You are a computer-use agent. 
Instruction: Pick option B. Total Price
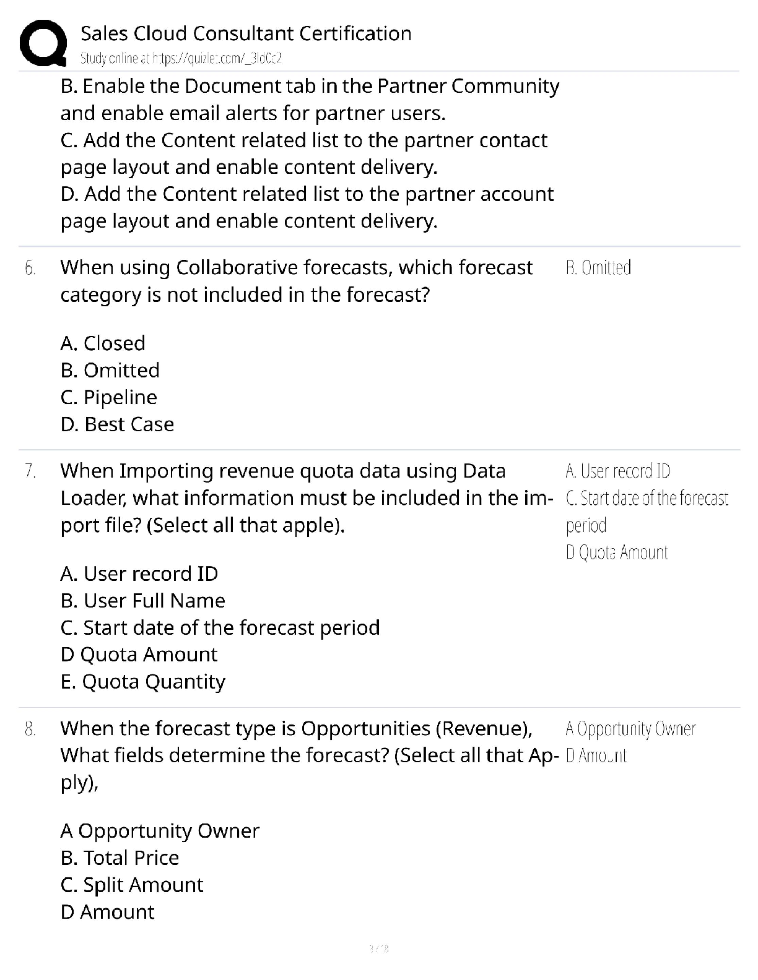coord(120,858)
